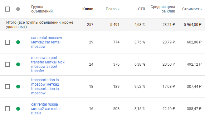Click green status dot for moscow airport transfer
The height and width of the screenshot is (120, 205).
point(18,64)
